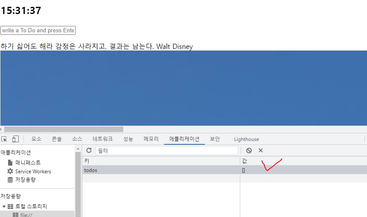367x217 pixels.
Task: Click the 필터 filter input field
Action: click(x=167, y=151)
